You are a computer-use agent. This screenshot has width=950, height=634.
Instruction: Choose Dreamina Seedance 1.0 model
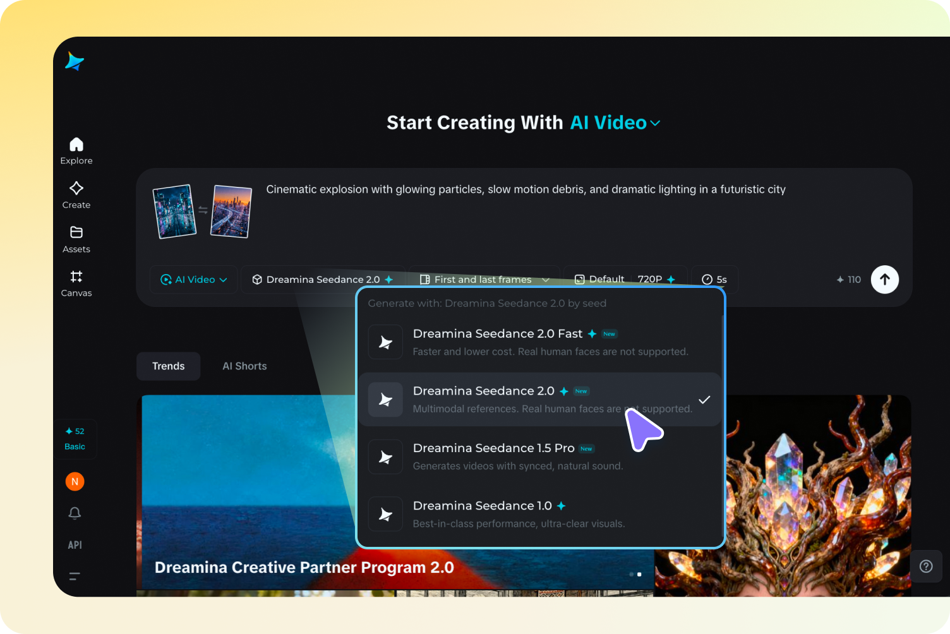[540, 514]
